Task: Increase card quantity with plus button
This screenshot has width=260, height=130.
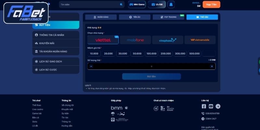Action: [x=212, y=66]
